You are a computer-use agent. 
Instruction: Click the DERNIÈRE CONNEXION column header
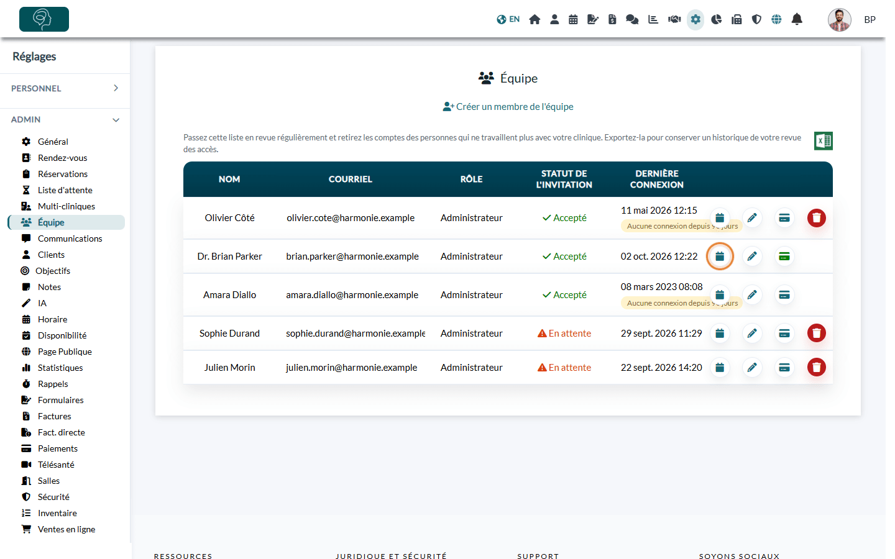pos(657,180)
